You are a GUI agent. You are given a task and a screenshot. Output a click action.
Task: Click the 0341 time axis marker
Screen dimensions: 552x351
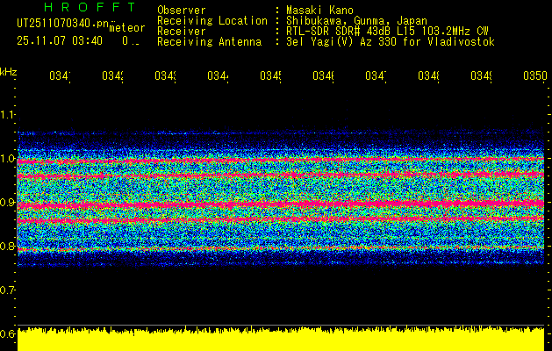click(60, 75)
